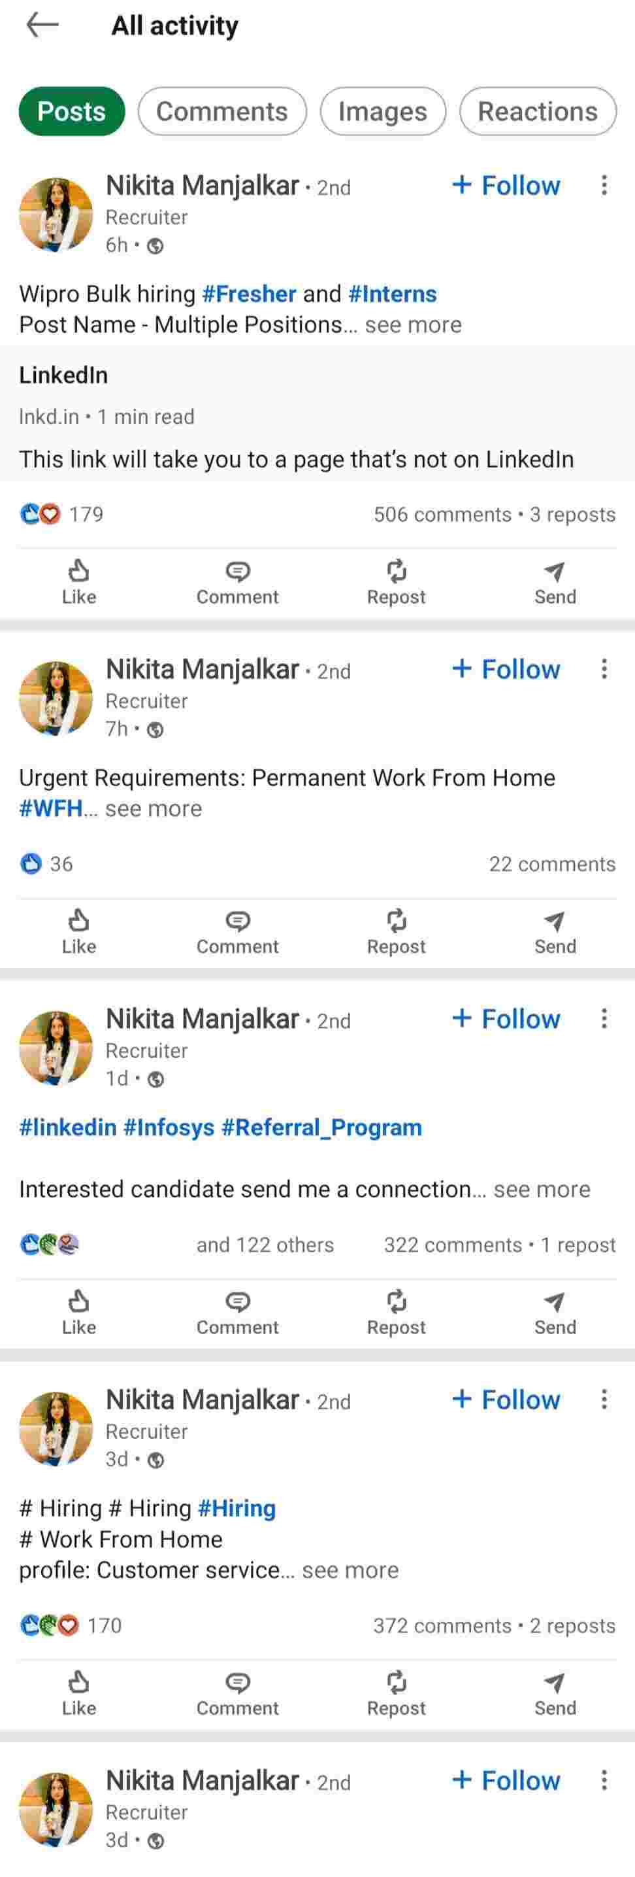Image resolution: width=635 pixels, height=1877 pixels.
Task: Open Nikita Manjalkar's profile photo on 7h post
Action: pos(56,698)
